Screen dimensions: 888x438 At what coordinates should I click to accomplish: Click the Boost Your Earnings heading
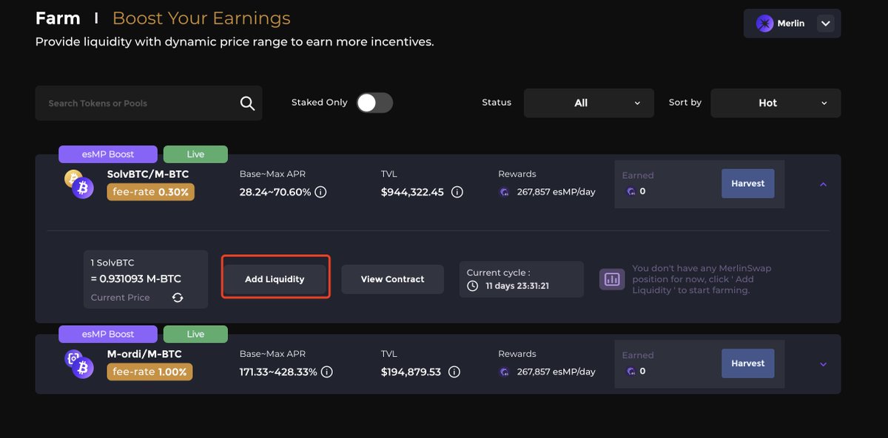[x=201, y=18]
